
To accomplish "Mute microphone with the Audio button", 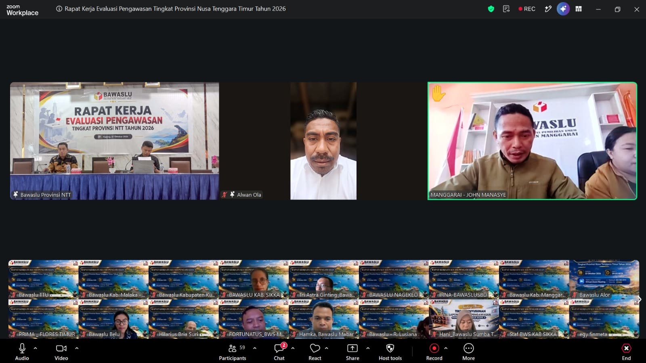I will tap(22, 351).
